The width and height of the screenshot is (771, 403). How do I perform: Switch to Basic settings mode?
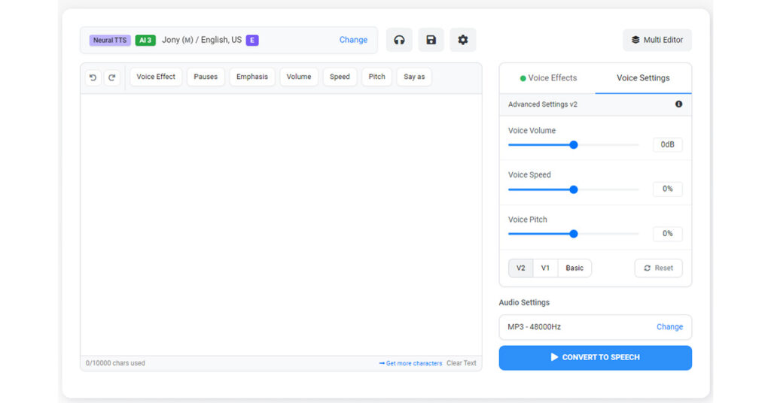574,268
